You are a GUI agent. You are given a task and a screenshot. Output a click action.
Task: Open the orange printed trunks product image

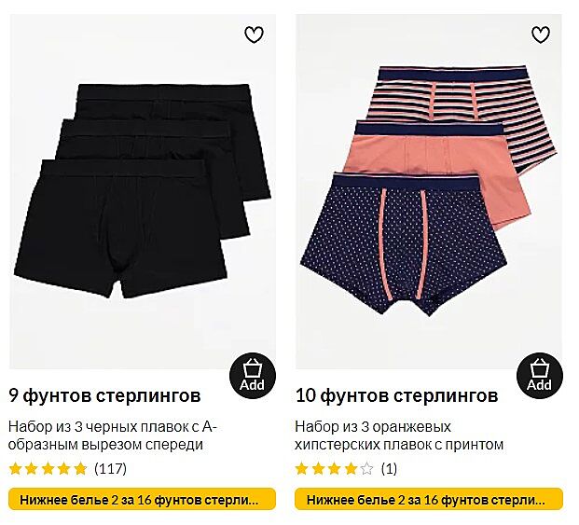(429, 191)
